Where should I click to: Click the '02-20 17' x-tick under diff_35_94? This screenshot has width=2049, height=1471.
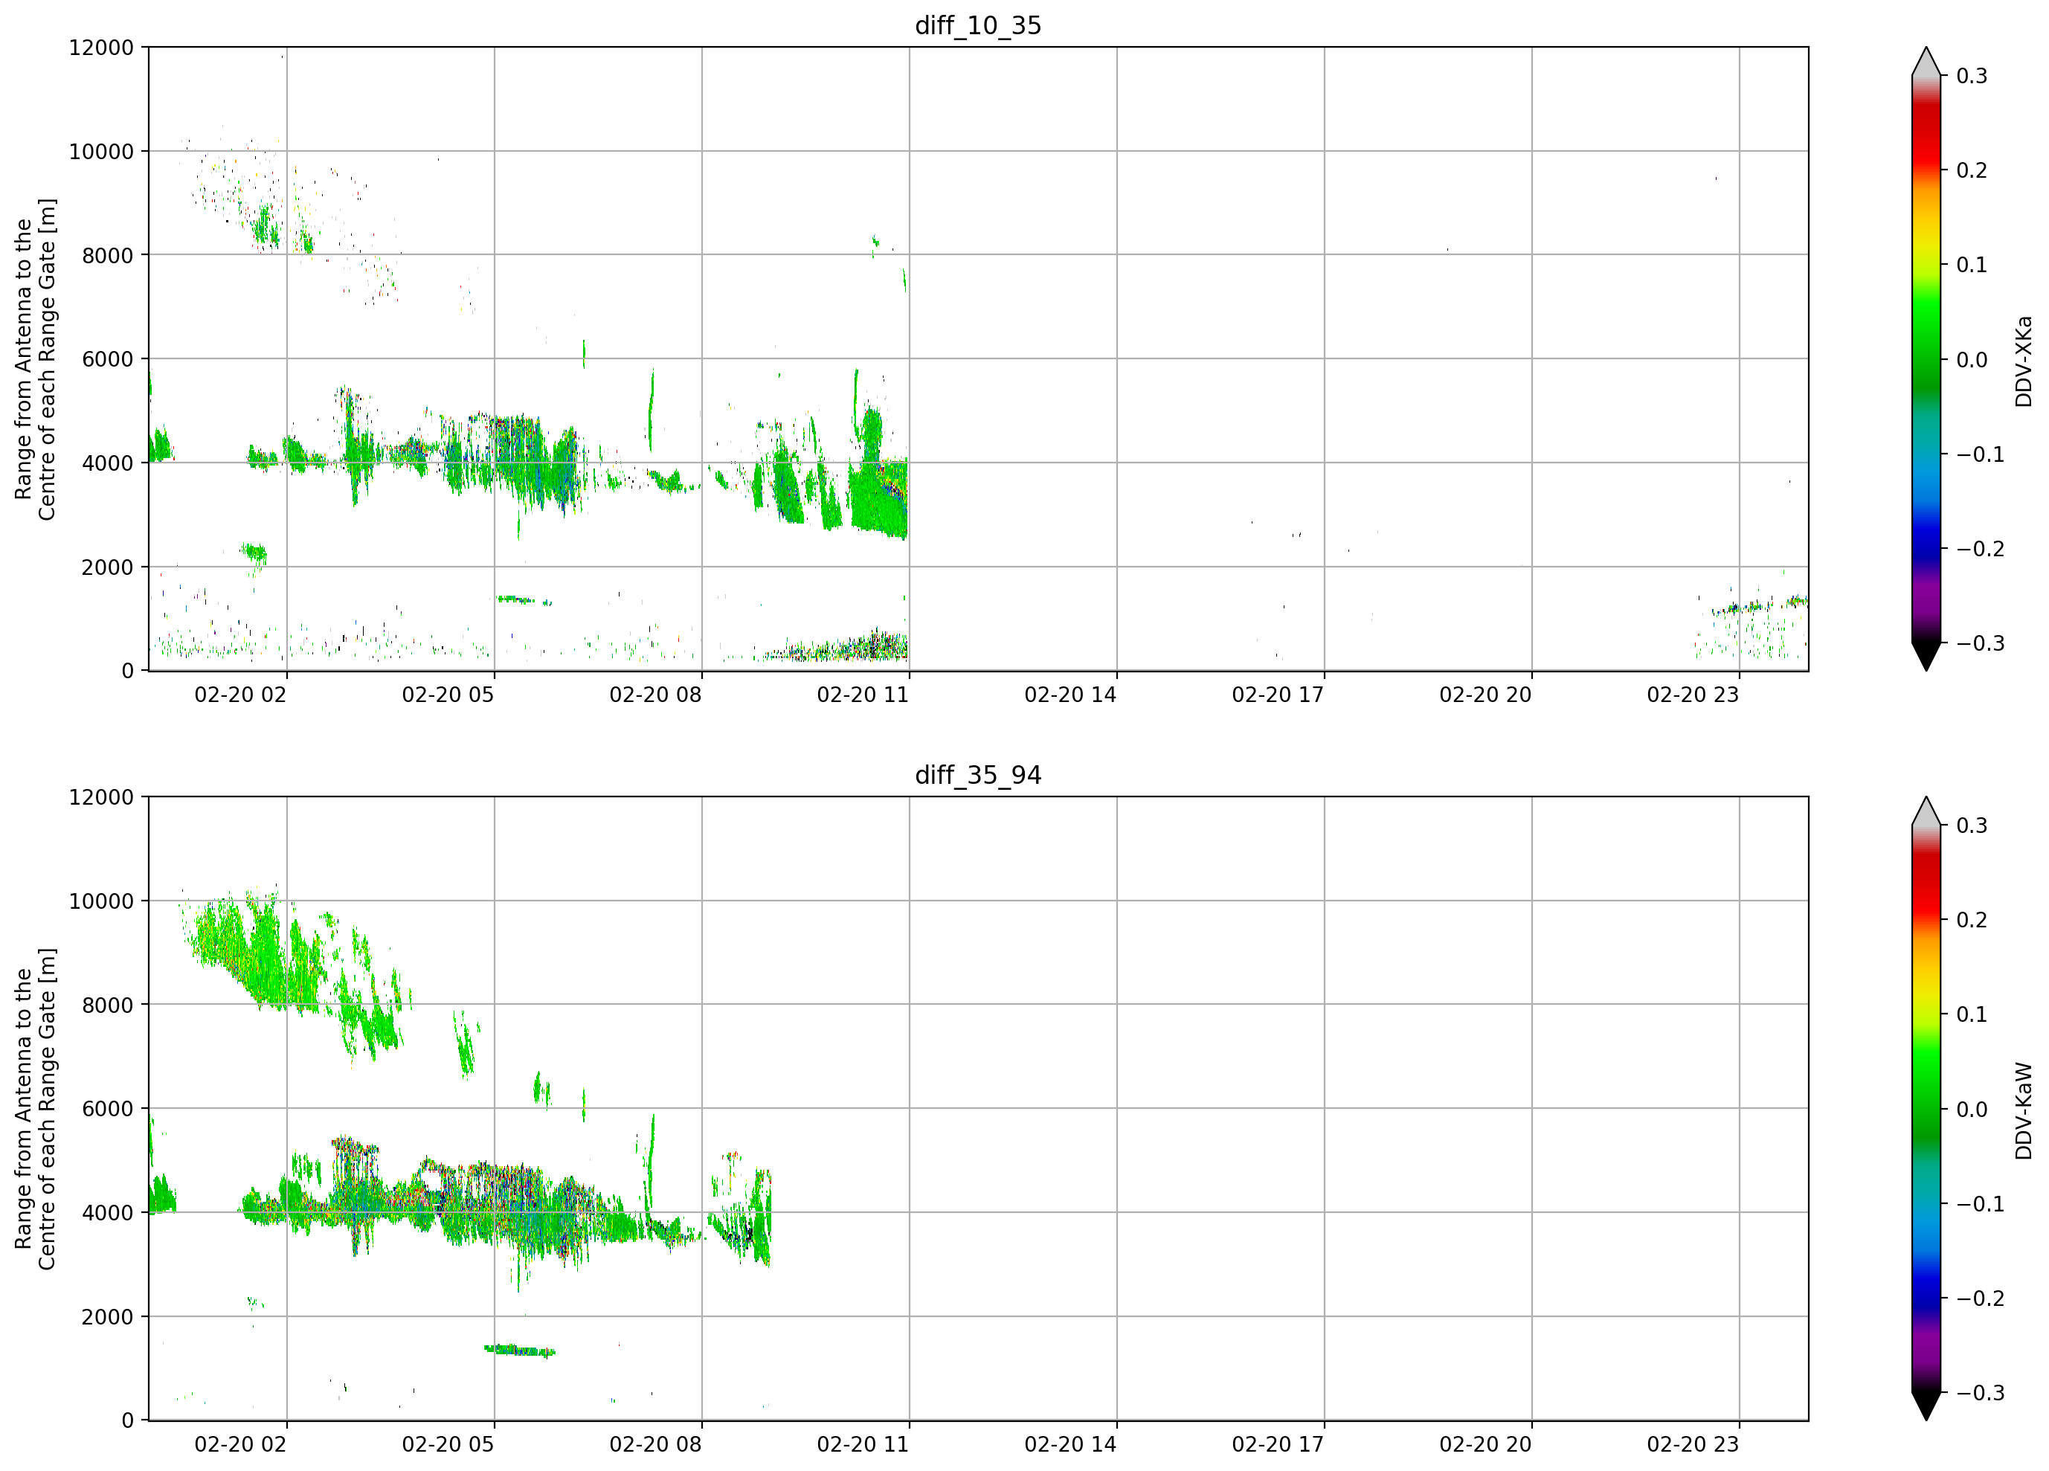(1278, 1445)
